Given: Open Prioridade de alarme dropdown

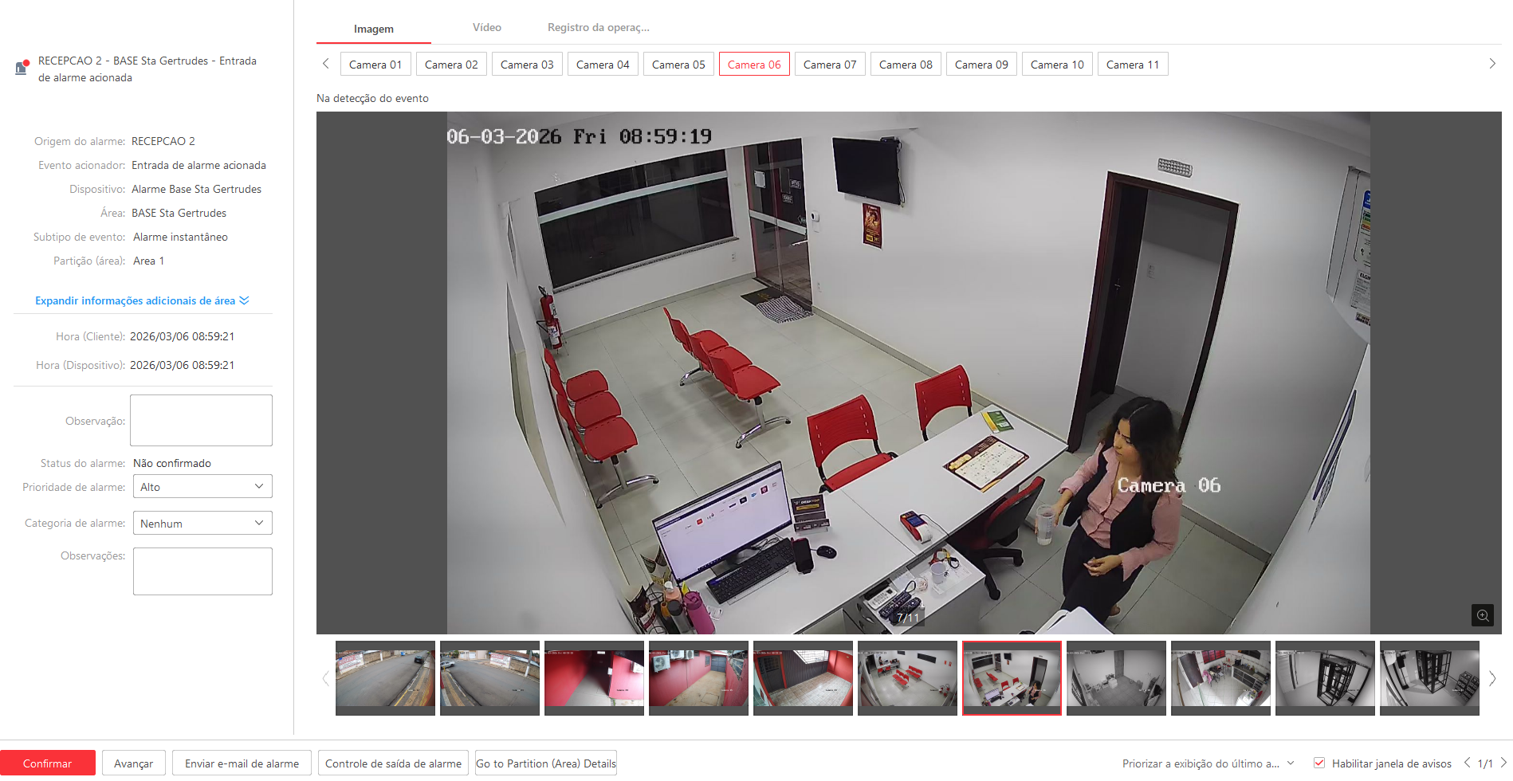Looking at the screenshot, I should coord(202,487).
